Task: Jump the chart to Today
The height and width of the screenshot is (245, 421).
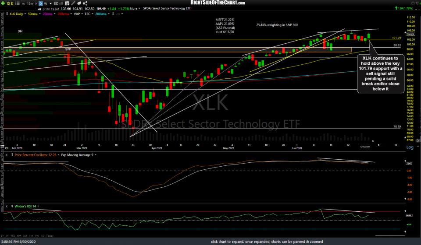Action: coord(50,236)
